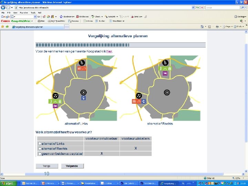Select geen van beiden acceptabel radio button
Image resolution: width=248 pixels, height=186 pixels.
tap(40, 154)
